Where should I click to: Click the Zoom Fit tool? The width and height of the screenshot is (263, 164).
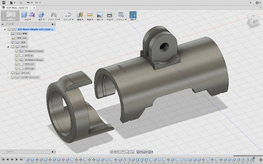(132, 152)
